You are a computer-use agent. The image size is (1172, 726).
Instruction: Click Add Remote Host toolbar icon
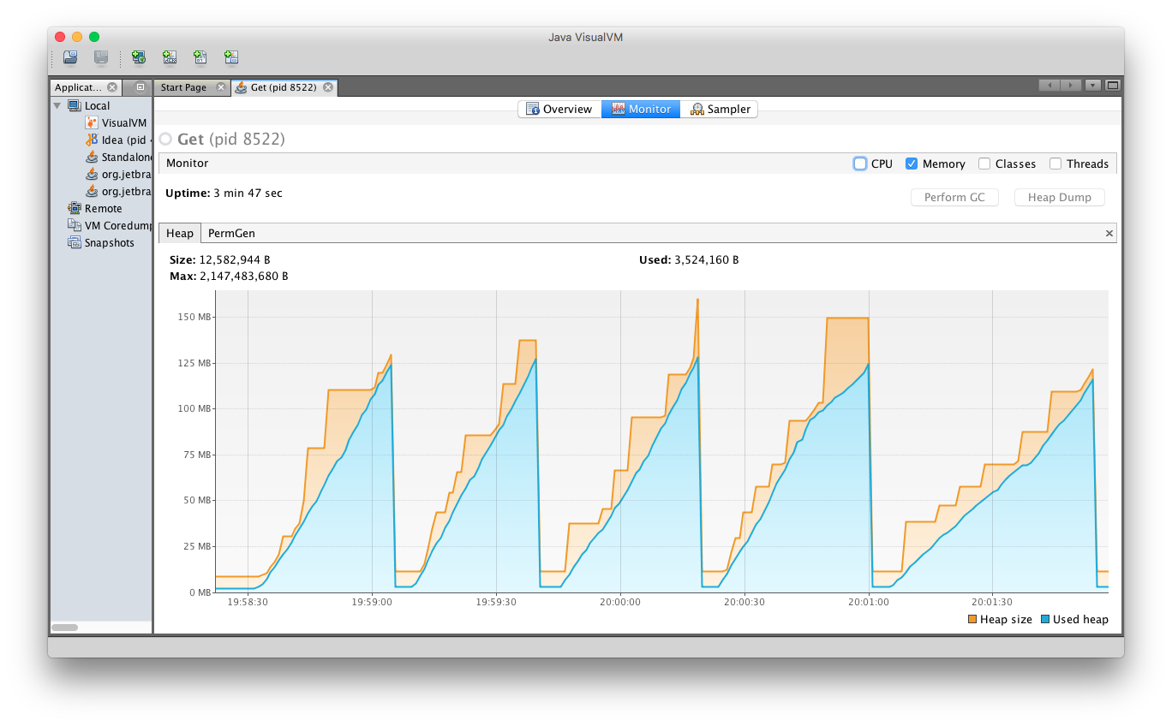click(139, 57)
